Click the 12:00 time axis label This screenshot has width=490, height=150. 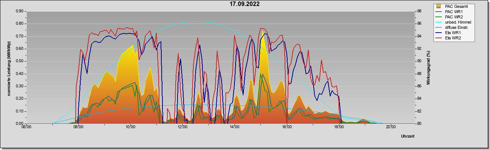[182, 127]
